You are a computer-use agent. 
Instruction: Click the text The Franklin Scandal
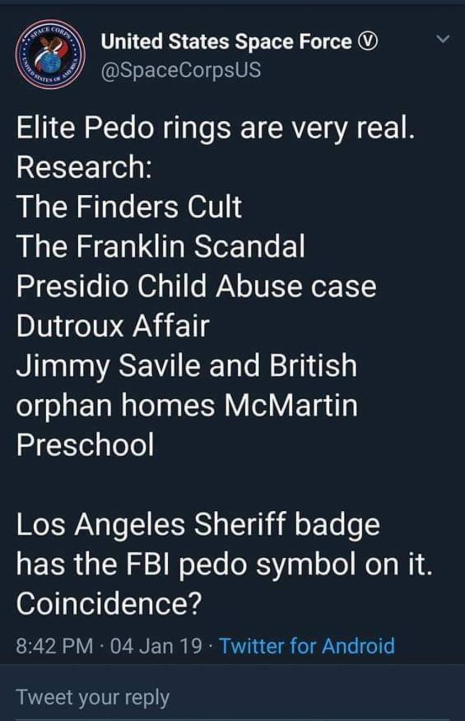click(x=161, y=247)
